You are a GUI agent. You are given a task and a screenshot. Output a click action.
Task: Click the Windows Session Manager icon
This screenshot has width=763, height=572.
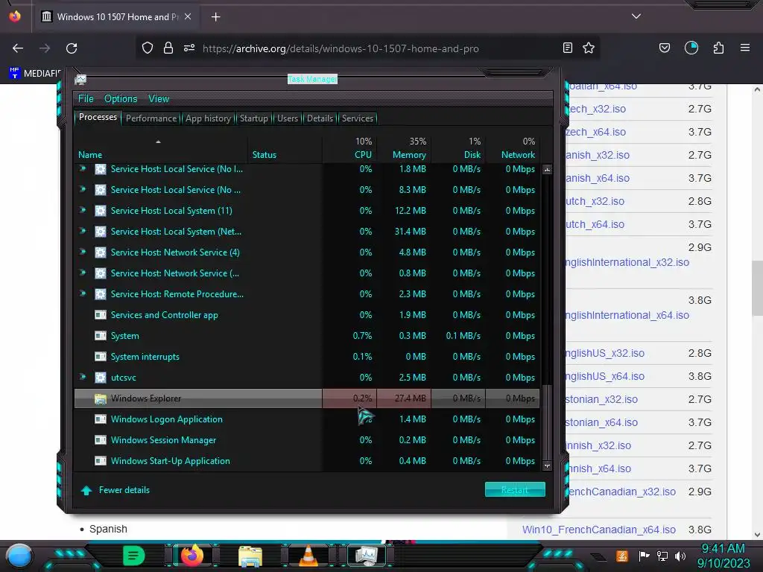(x=101, y=440)
